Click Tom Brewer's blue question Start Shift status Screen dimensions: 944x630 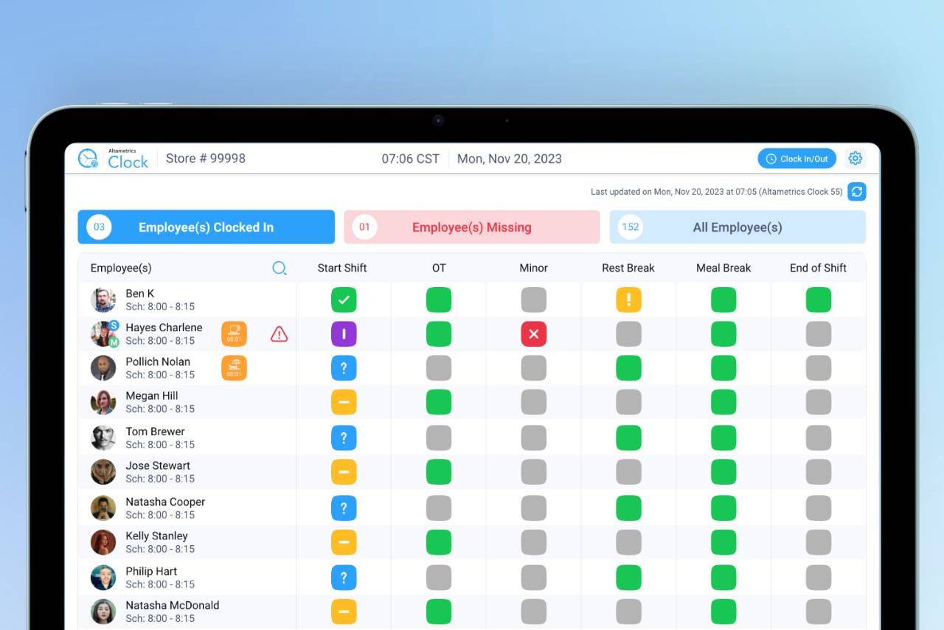coord(344,437)
